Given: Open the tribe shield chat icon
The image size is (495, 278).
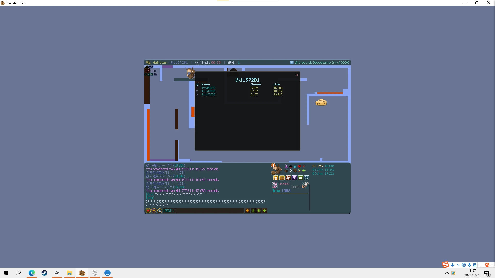Looking at the screenshot, I should pos(154,211).
